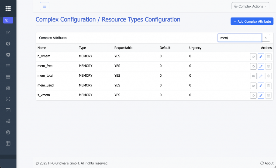The width and height of the screenshot is (276, 168).
Task: Open the About link in the footer
Action: [x=267, y=163]
